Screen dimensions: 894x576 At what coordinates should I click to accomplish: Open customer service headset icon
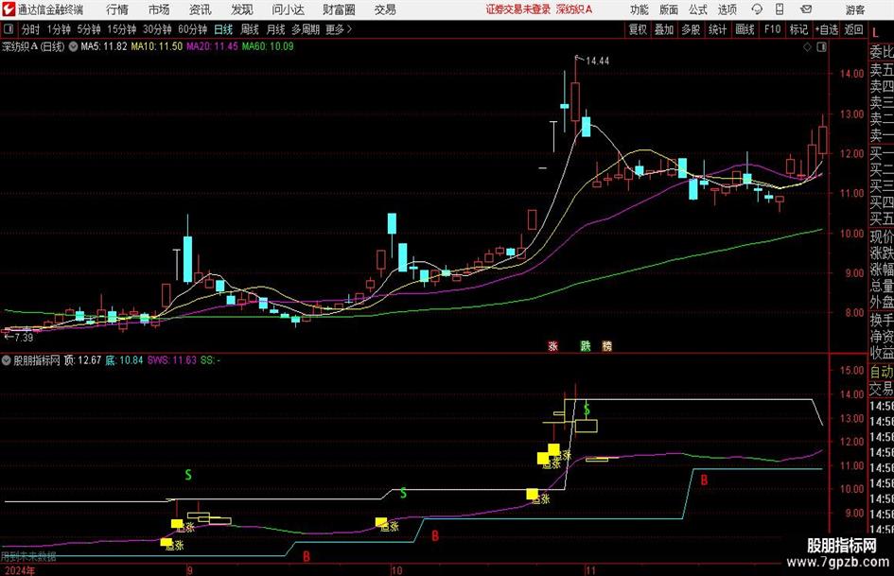click(757, 9)
